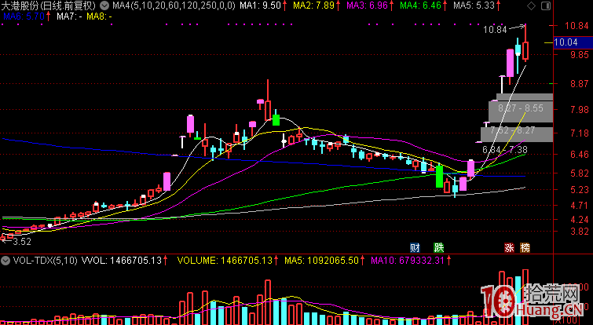Open the MA4 indicator dropdown arrow
This screenshot has height=325, width=593.
coord(106,5)
